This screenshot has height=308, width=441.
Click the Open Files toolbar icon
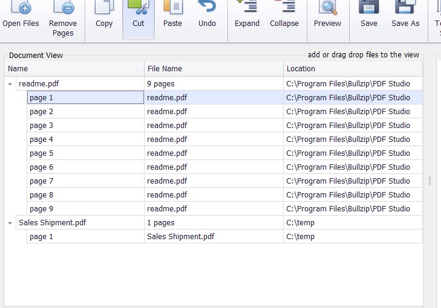pyautogui.click(x=21, y=8)
